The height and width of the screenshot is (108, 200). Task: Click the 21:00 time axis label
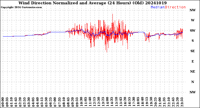pyautogui.click(x=160, y=102)
